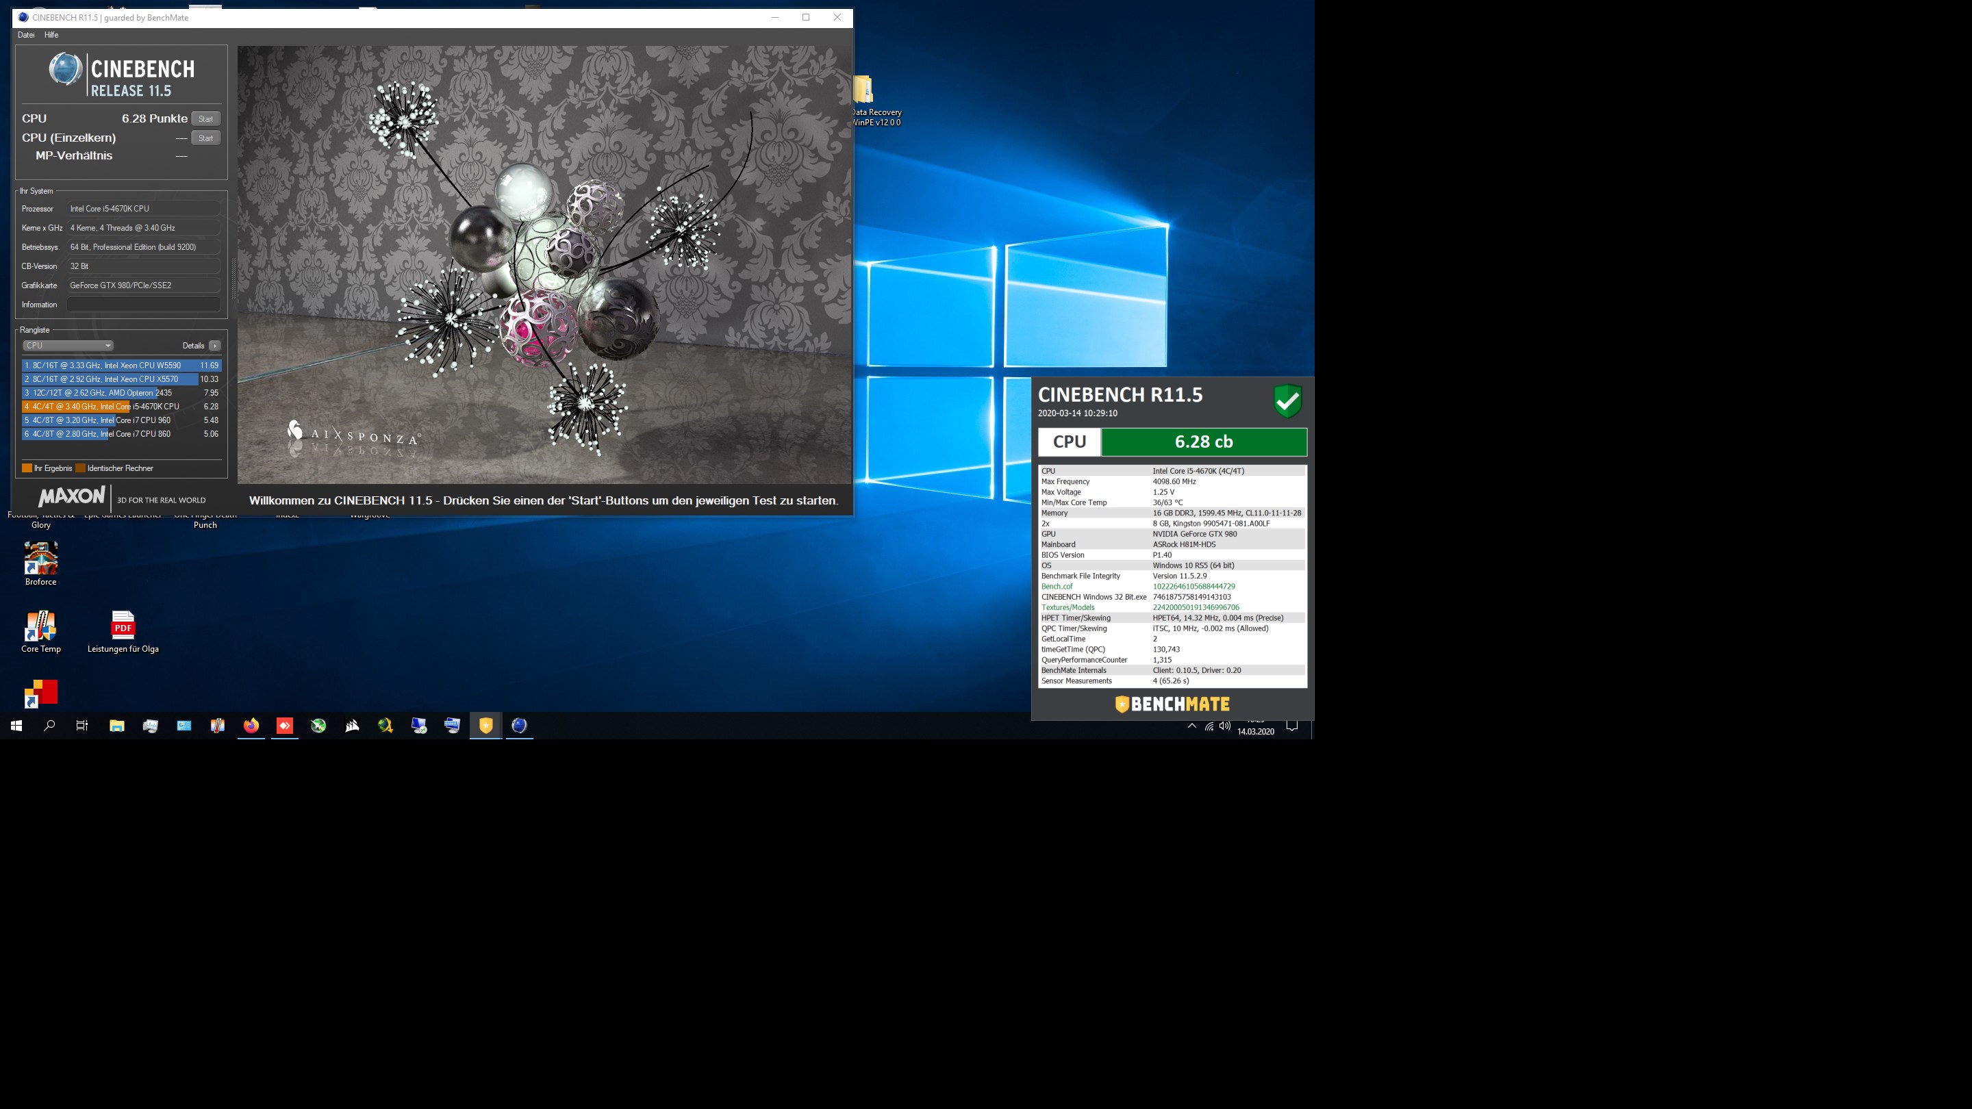Open the Datei menu

(26, 35)
